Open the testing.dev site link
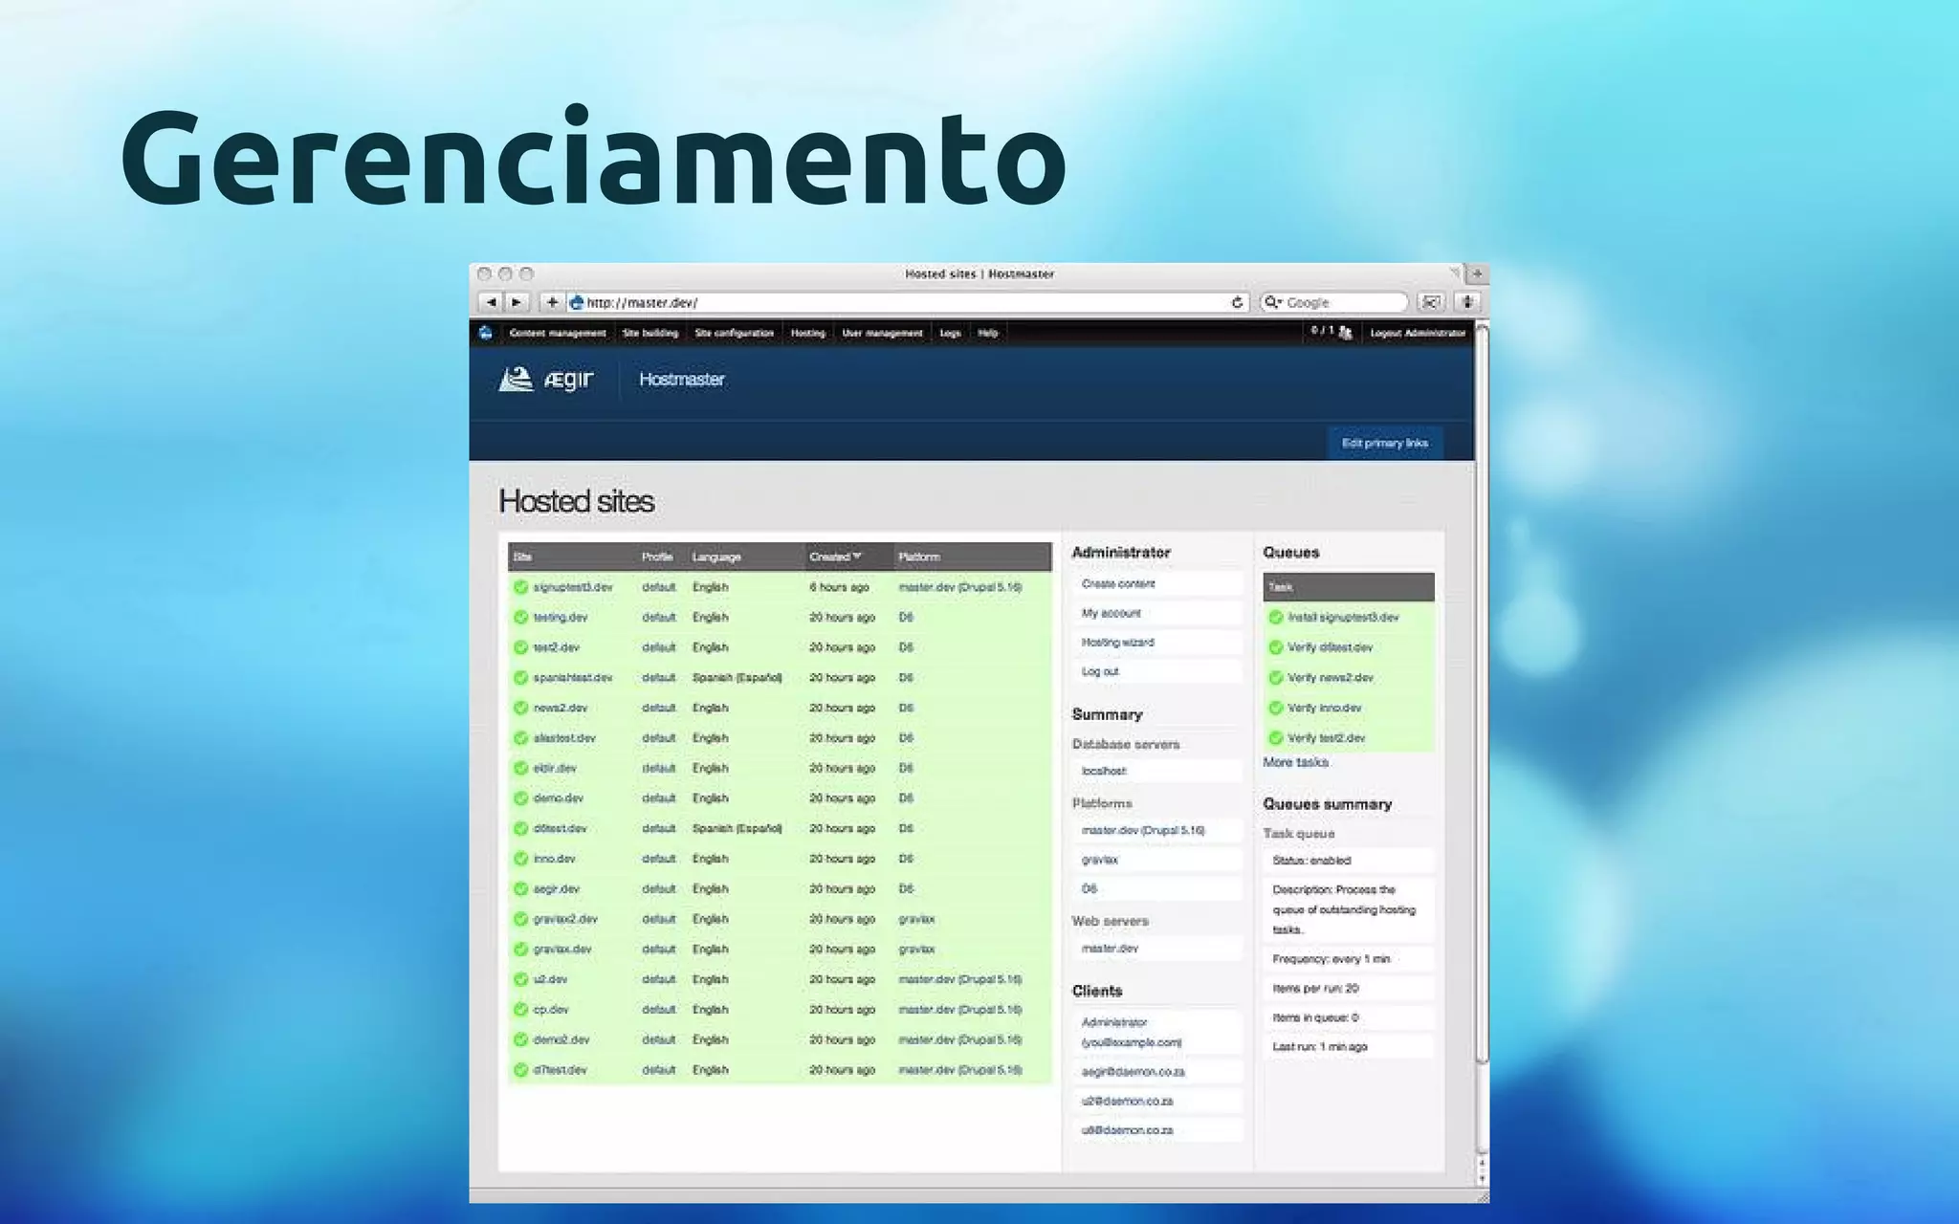Viewport: 1959px width, 1224px height. tap(561, 618)
